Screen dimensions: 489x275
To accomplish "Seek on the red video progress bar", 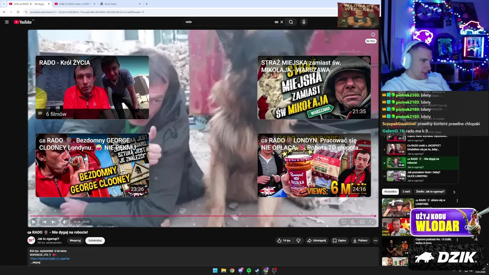I will 203,216.
